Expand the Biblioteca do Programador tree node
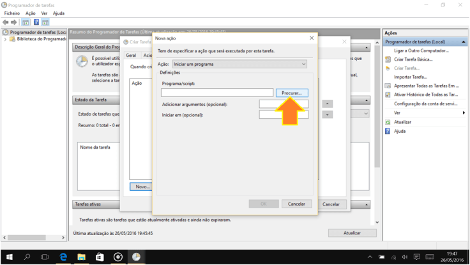This screenshot has width=470, height=265. point(6,39)
